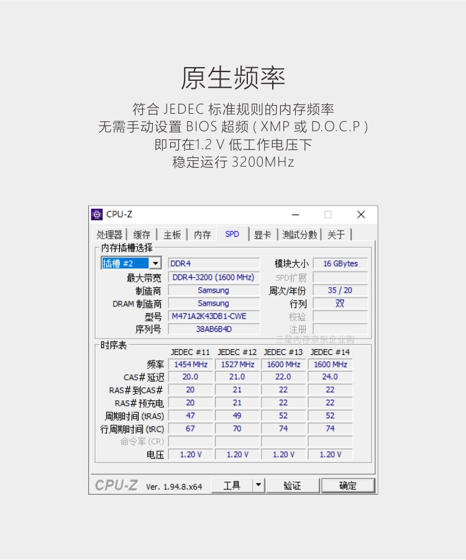This screenshot has width=466, height=560.
Task: Switch to the 处理器 tab
Action: coord(110,234)
